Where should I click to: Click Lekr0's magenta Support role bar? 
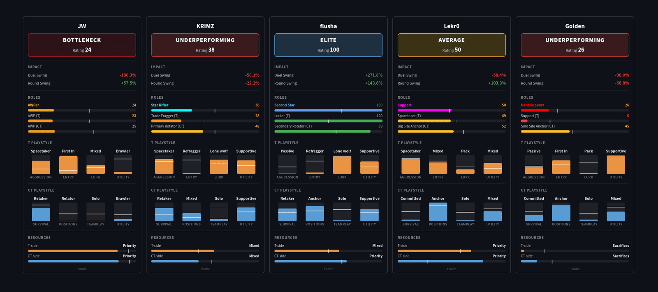[452, 110]
